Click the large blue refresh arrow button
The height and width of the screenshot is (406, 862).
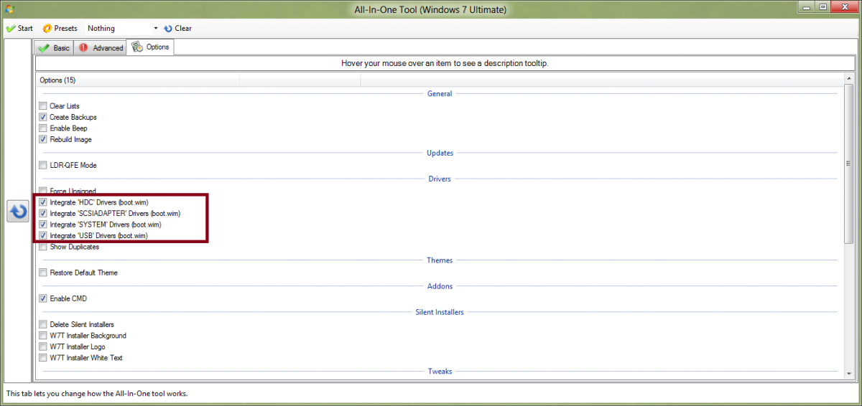point(18,212)
